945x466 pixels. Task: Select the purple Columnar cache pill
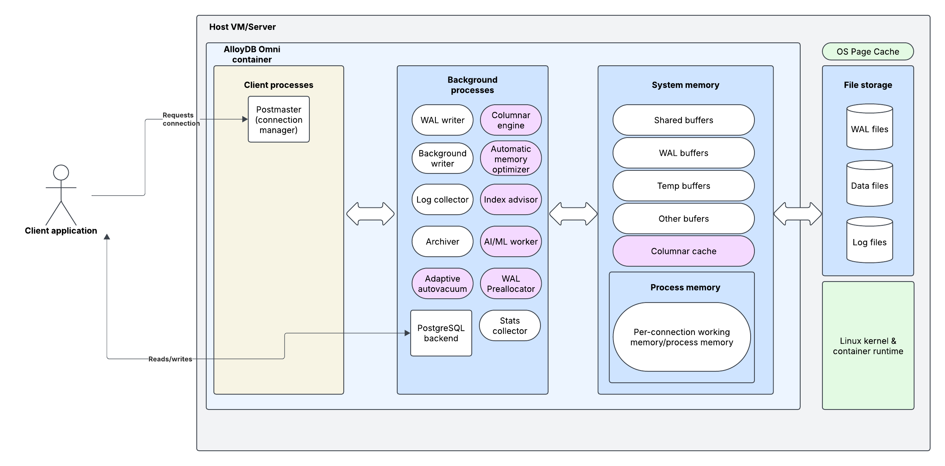click(683, 251)
